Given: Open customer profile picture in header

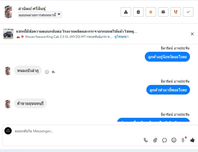Looking at the screenshot, I should click(8, 12).
